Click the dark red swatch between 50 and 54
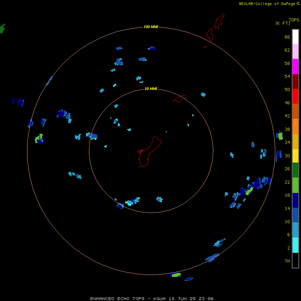301x301 pixels. point(295,81)
